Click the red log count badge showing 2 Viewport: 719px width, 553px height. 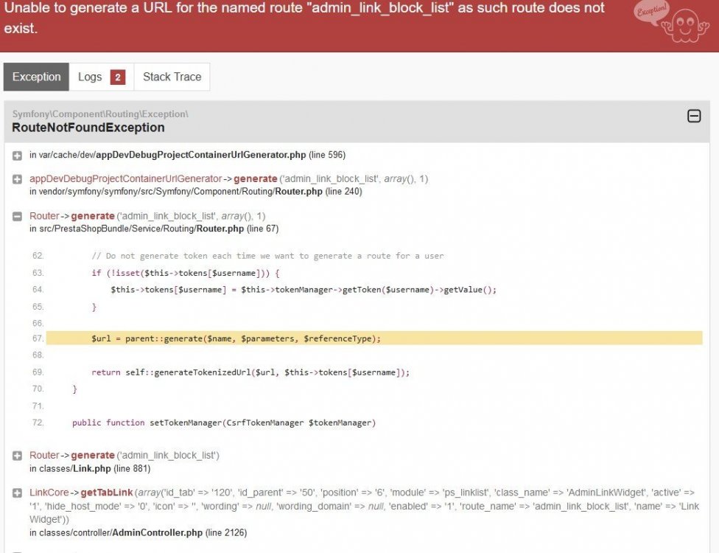(117, 77)
